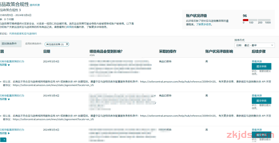
Task: Open 向其他卖家和亚马逊询问 forum link
Action: pos(23,34)
